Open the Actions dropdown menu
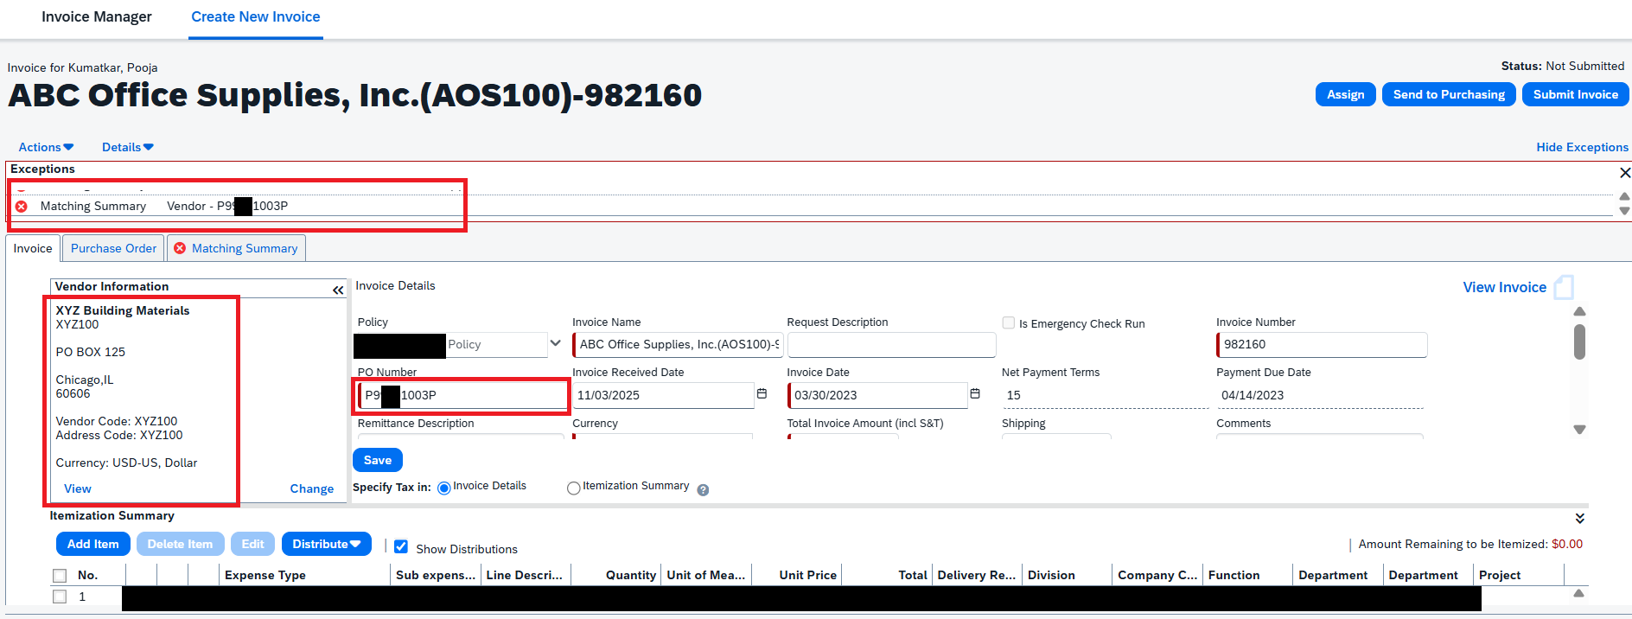1632x619 pixels. 46,147
